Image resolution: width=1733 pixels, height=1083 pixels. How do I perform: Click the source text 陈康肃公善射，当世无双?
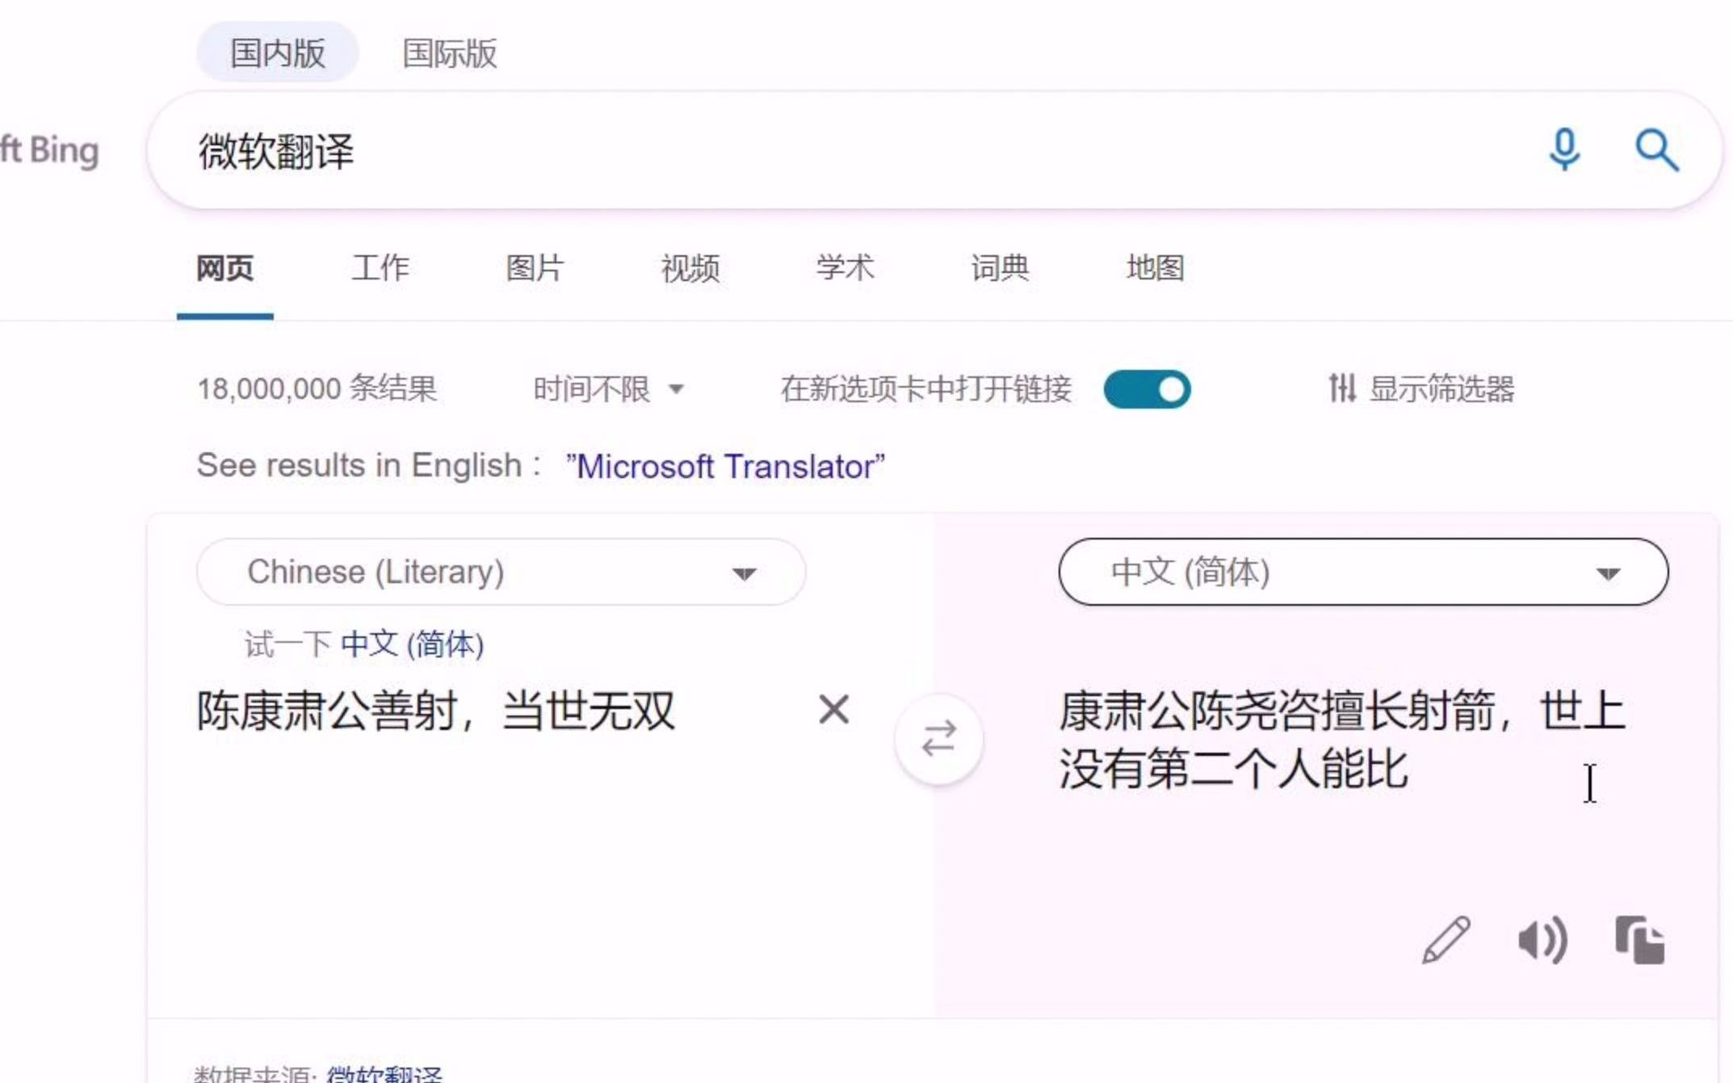435,712
